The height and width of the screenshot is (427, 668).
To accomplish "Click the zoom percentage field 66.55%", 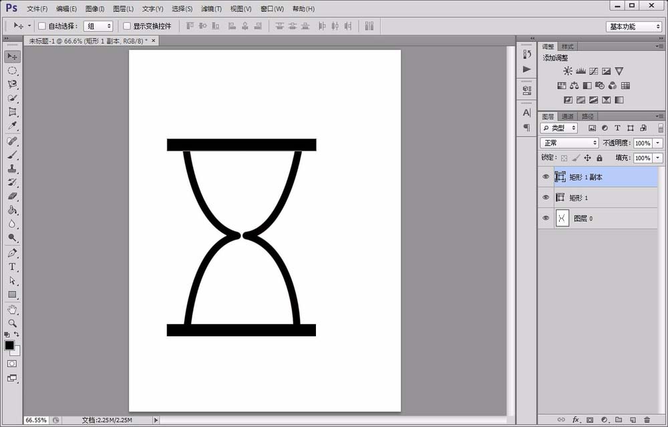I will (x=36, y=420).
